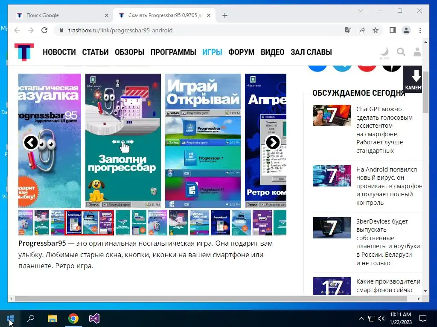Open the large "Играй и Открывай" screenshot
This screenshot has width=437, height=327.
pyautogui.click(x=203, y=141)
